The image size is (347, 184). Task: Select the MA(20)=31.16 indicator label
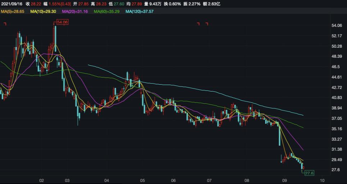coord(75,11)
